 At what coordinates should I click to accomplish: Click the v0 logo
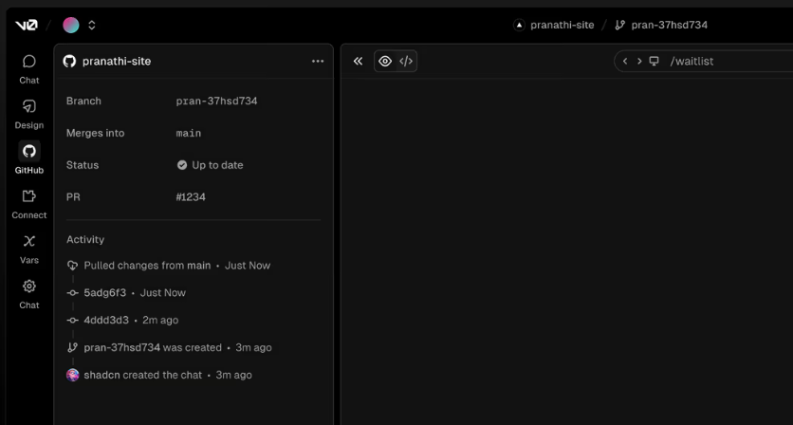[27, 25]
